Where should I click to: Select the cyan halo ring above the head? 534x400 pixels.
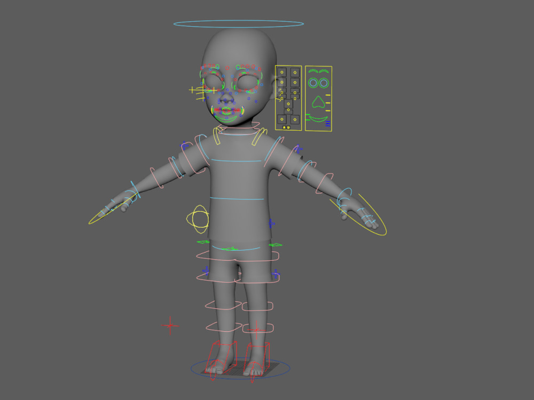[238, 24]
